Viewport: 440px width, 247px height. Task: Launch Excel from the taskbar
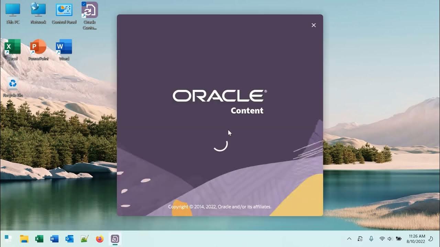click(39, 239)
